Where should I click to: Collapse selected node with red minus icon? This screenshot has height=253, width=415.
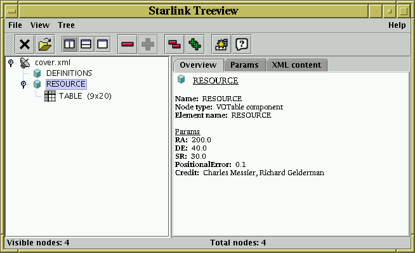128,44
